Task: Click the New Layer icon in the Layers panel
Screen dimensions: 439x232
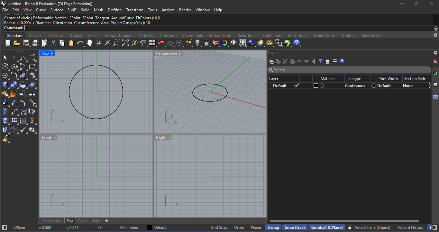Action: 271,61
